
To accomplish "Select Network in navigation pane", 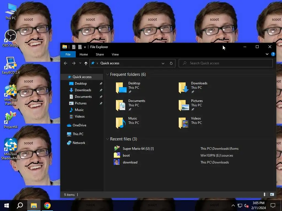I will tap(79, 143).
